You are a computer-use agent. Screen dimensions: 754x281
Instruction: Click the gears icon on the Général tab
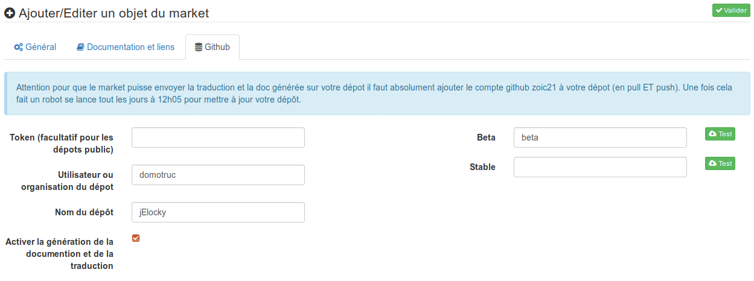tap(18, 47)
